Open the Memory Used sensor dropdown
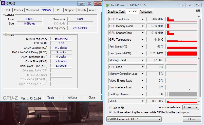This screenshot has height=125, width=204. (x=143, y=60)
